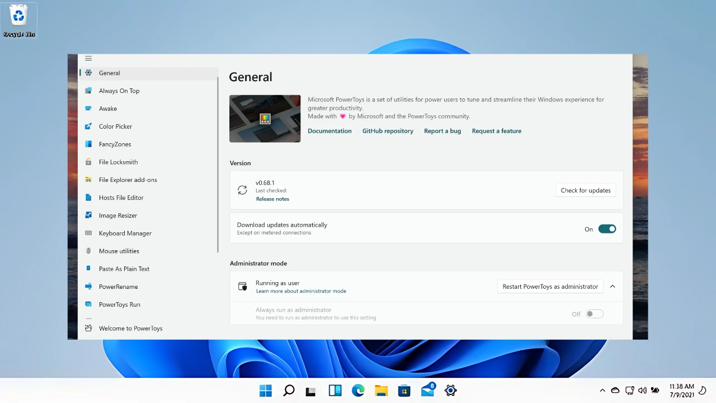
Task: Learn more about administrator mode link
Action: point(301,291)
